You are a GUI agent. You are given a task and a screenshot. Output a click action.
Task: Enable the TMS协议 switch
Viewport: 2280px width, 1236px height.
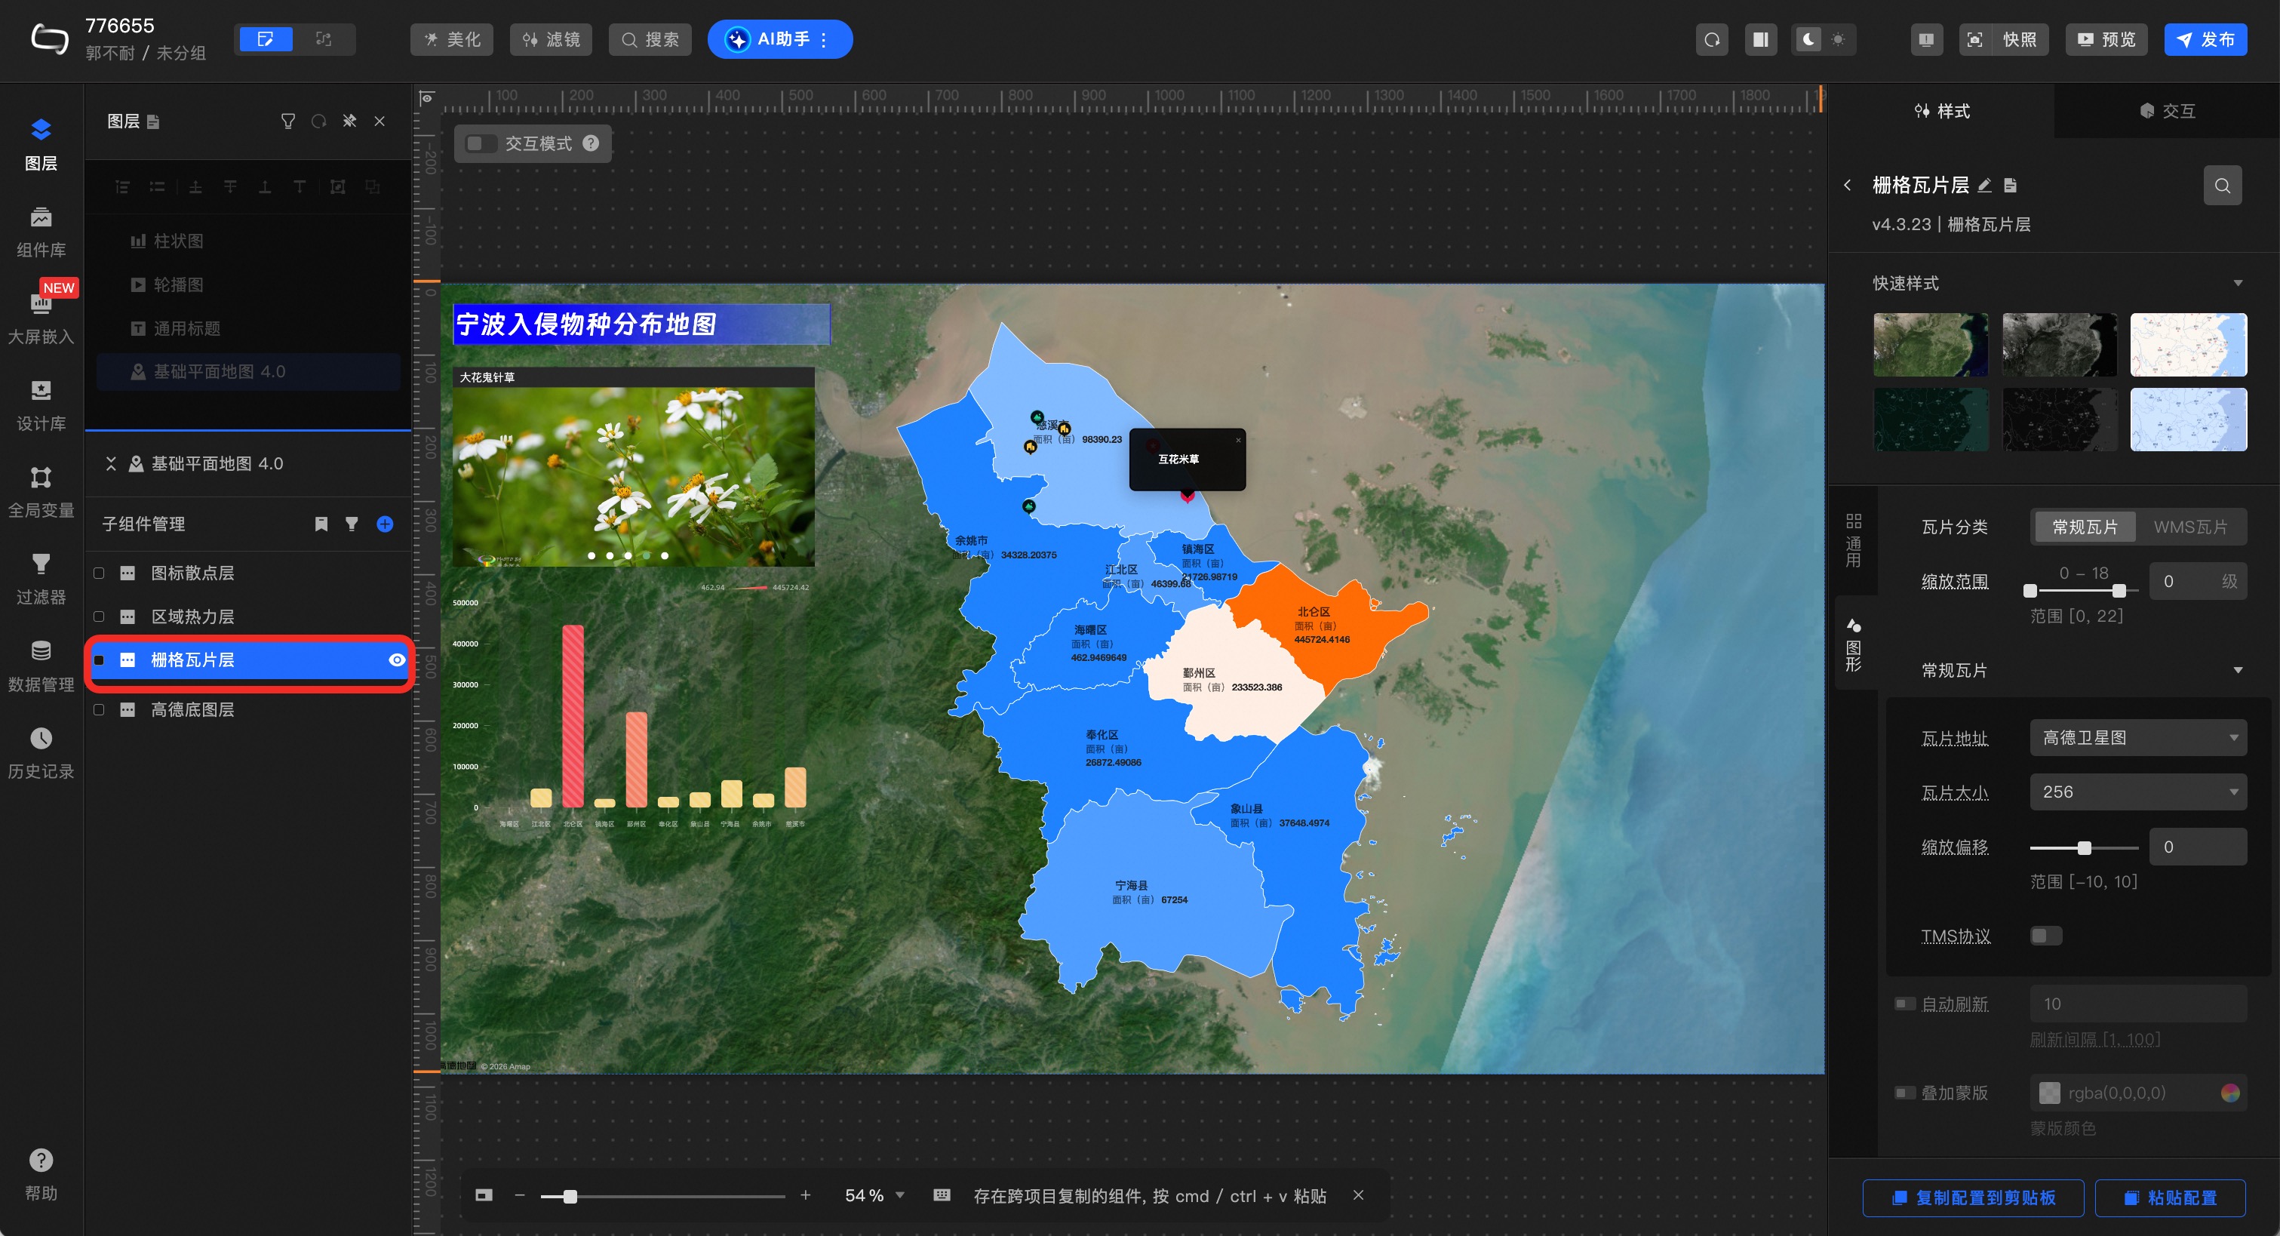pyautogui.click(x=2045, y=936)
